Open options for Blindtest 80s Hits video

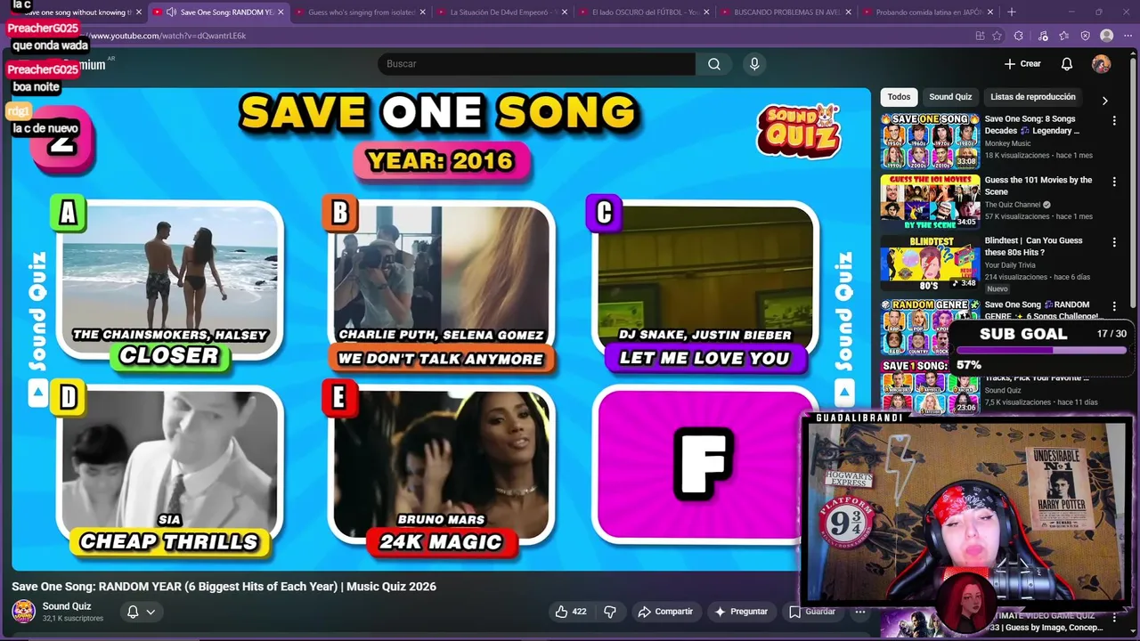[x=1114, y=242]
